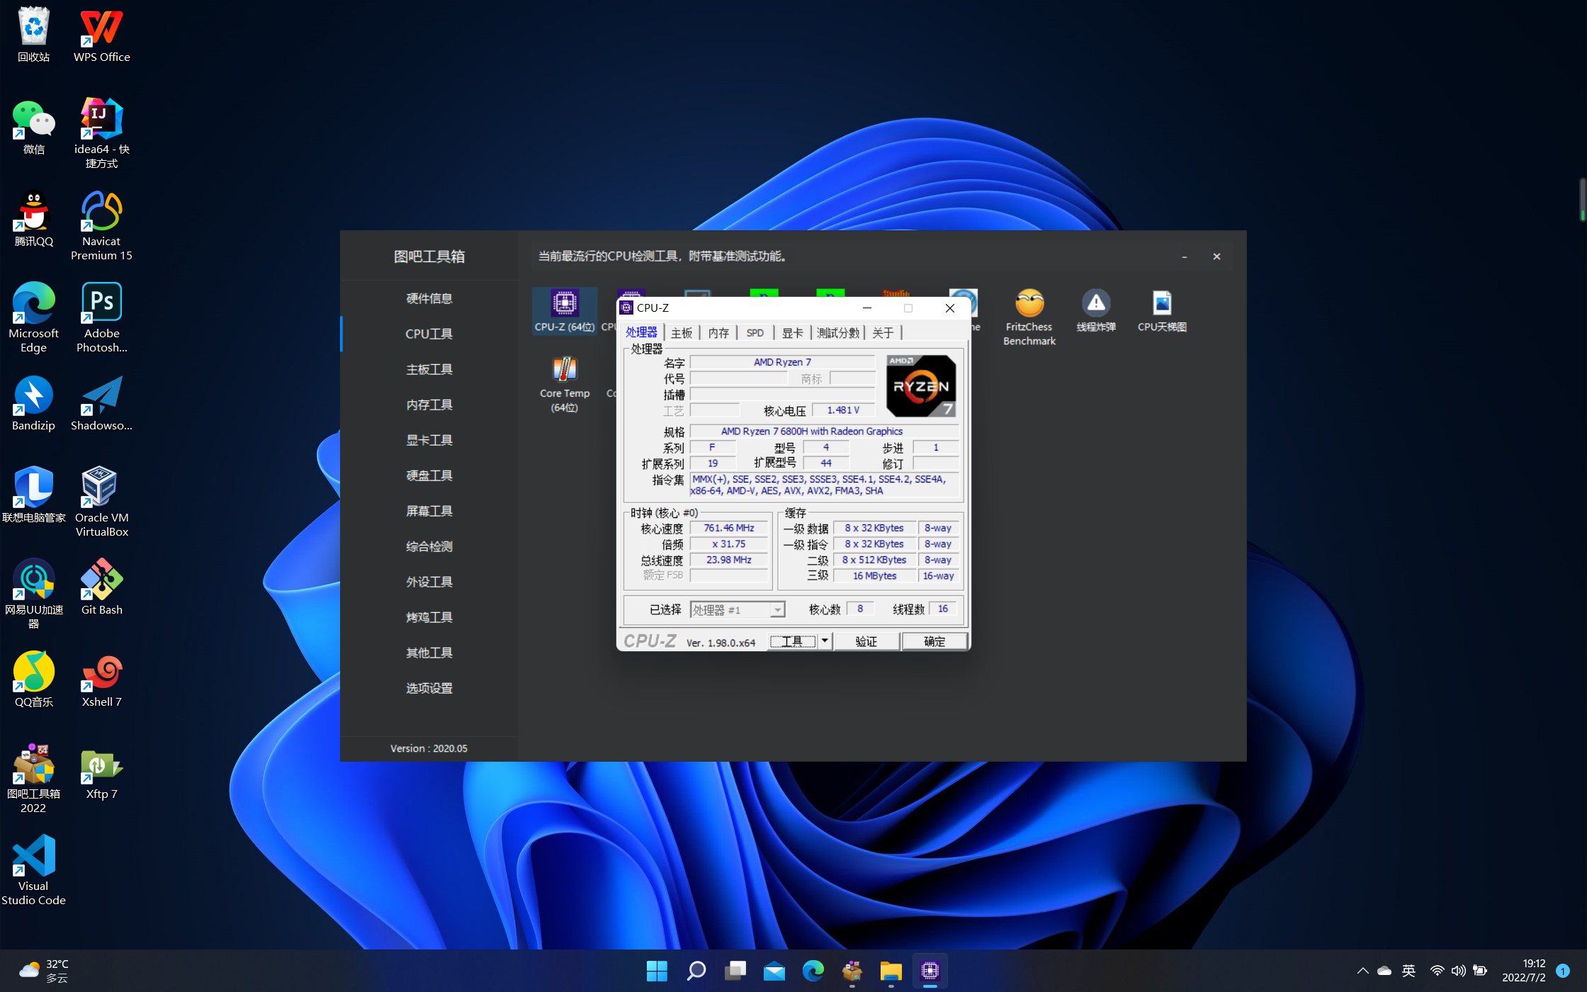This screenshot has width=1587, height=992.
Task: Launch Core Temp (64位) in the toolbox
Action: click(565, 384)
